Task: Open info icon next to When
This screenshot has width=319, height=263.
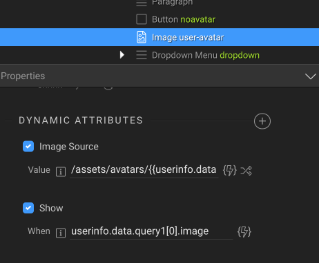Action: coord(61,233)
